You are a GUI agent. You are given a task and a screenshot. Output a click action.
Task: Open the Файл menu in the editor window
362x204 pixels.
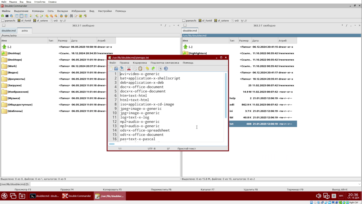113,63
